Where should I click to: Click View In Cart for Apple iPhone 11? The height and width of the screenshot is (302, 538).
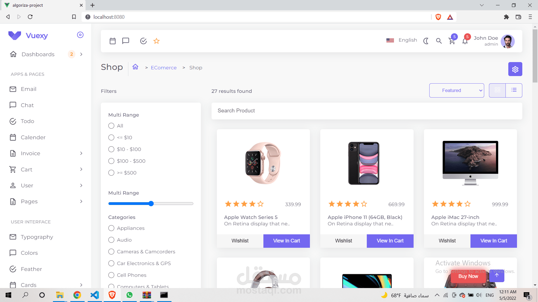[x=390, y=241]
